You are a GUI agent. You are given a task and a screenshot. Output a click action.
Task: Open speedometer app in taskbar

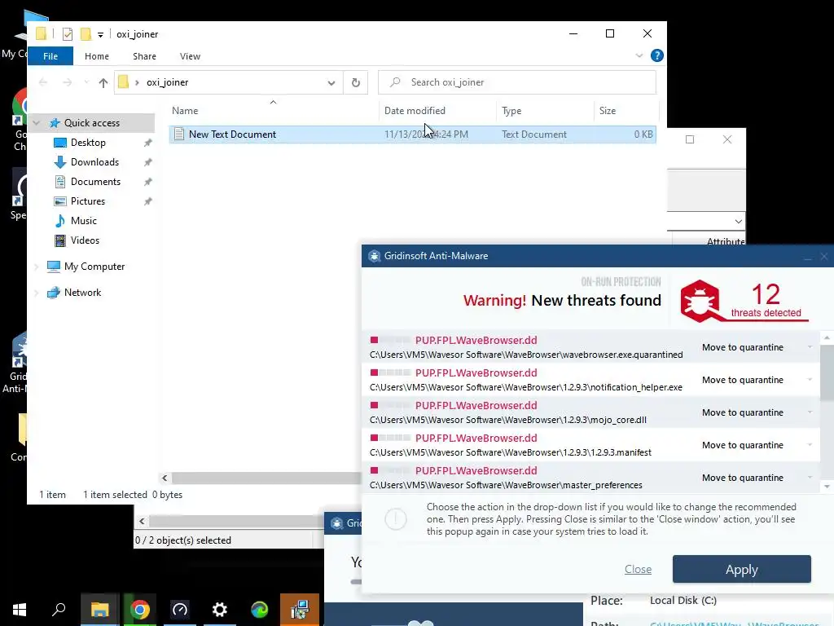coord(179,610)
